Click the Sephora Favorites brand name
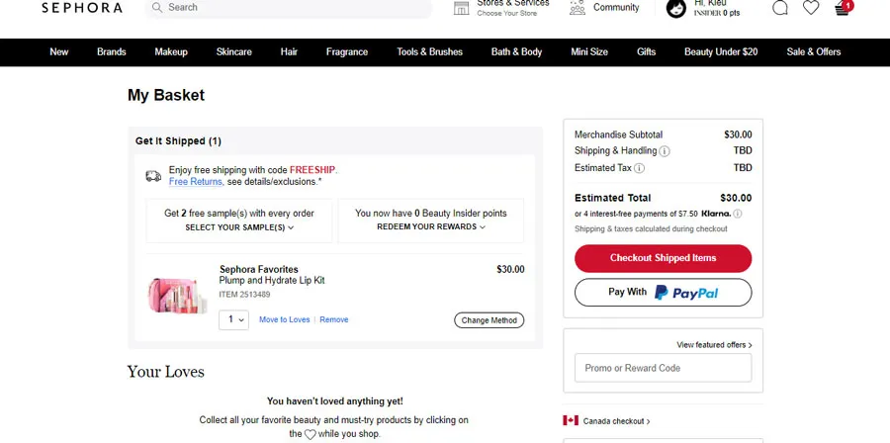Image resolution: width=890 pixels, height=443 pixels. point(259,269)
